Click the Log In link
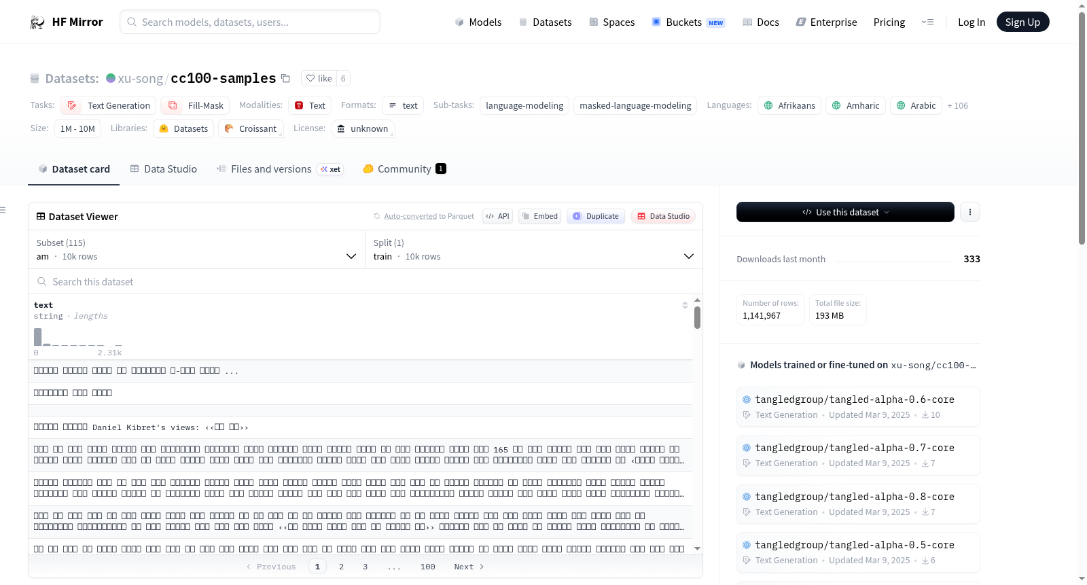Image resolution: width=1087 pixels, height=585 pixels. point(972,22)
